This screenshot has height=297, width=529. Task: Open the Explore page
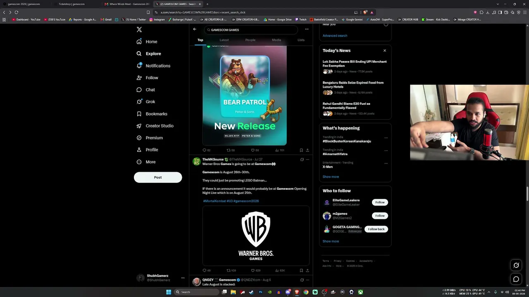coord(149,54)
